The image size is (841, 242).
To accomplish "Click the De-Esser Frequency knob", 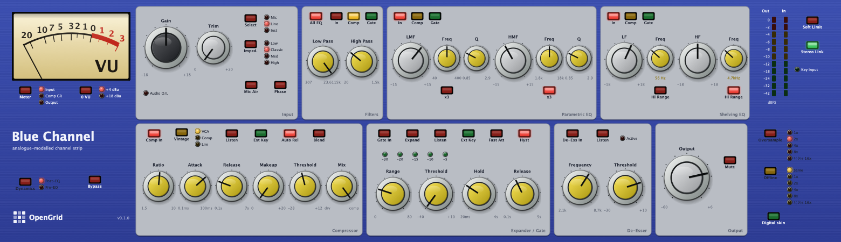I will click(x=580, y=188).
